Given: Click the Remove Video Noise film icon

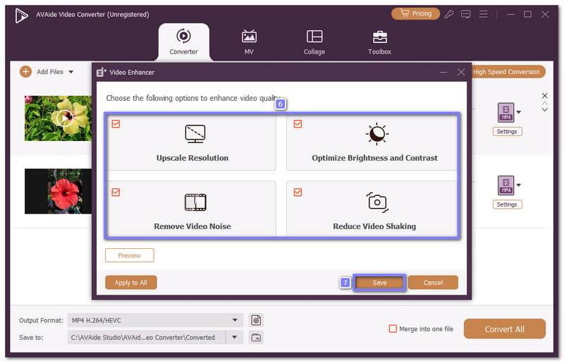Looking at the screenshot, I should click(x=194, y=203).
